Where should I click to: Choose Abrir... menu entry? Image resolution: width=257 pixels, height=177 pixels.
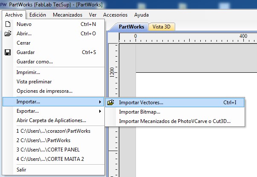[x=53, y=34]
